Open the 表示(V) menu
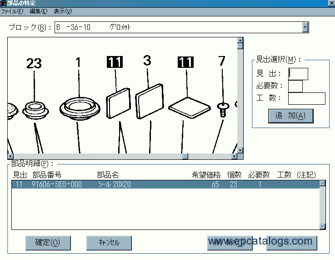This screenshot has width=335, height=260. (63, 11)
